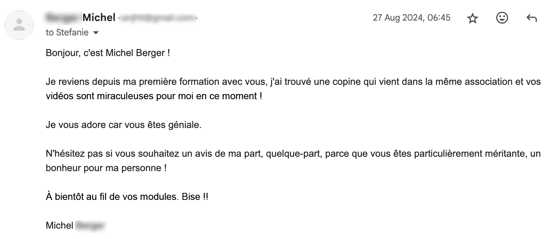Click the 'to Stefanie' recipient text

pyautogui.click(x=67, y=32)
